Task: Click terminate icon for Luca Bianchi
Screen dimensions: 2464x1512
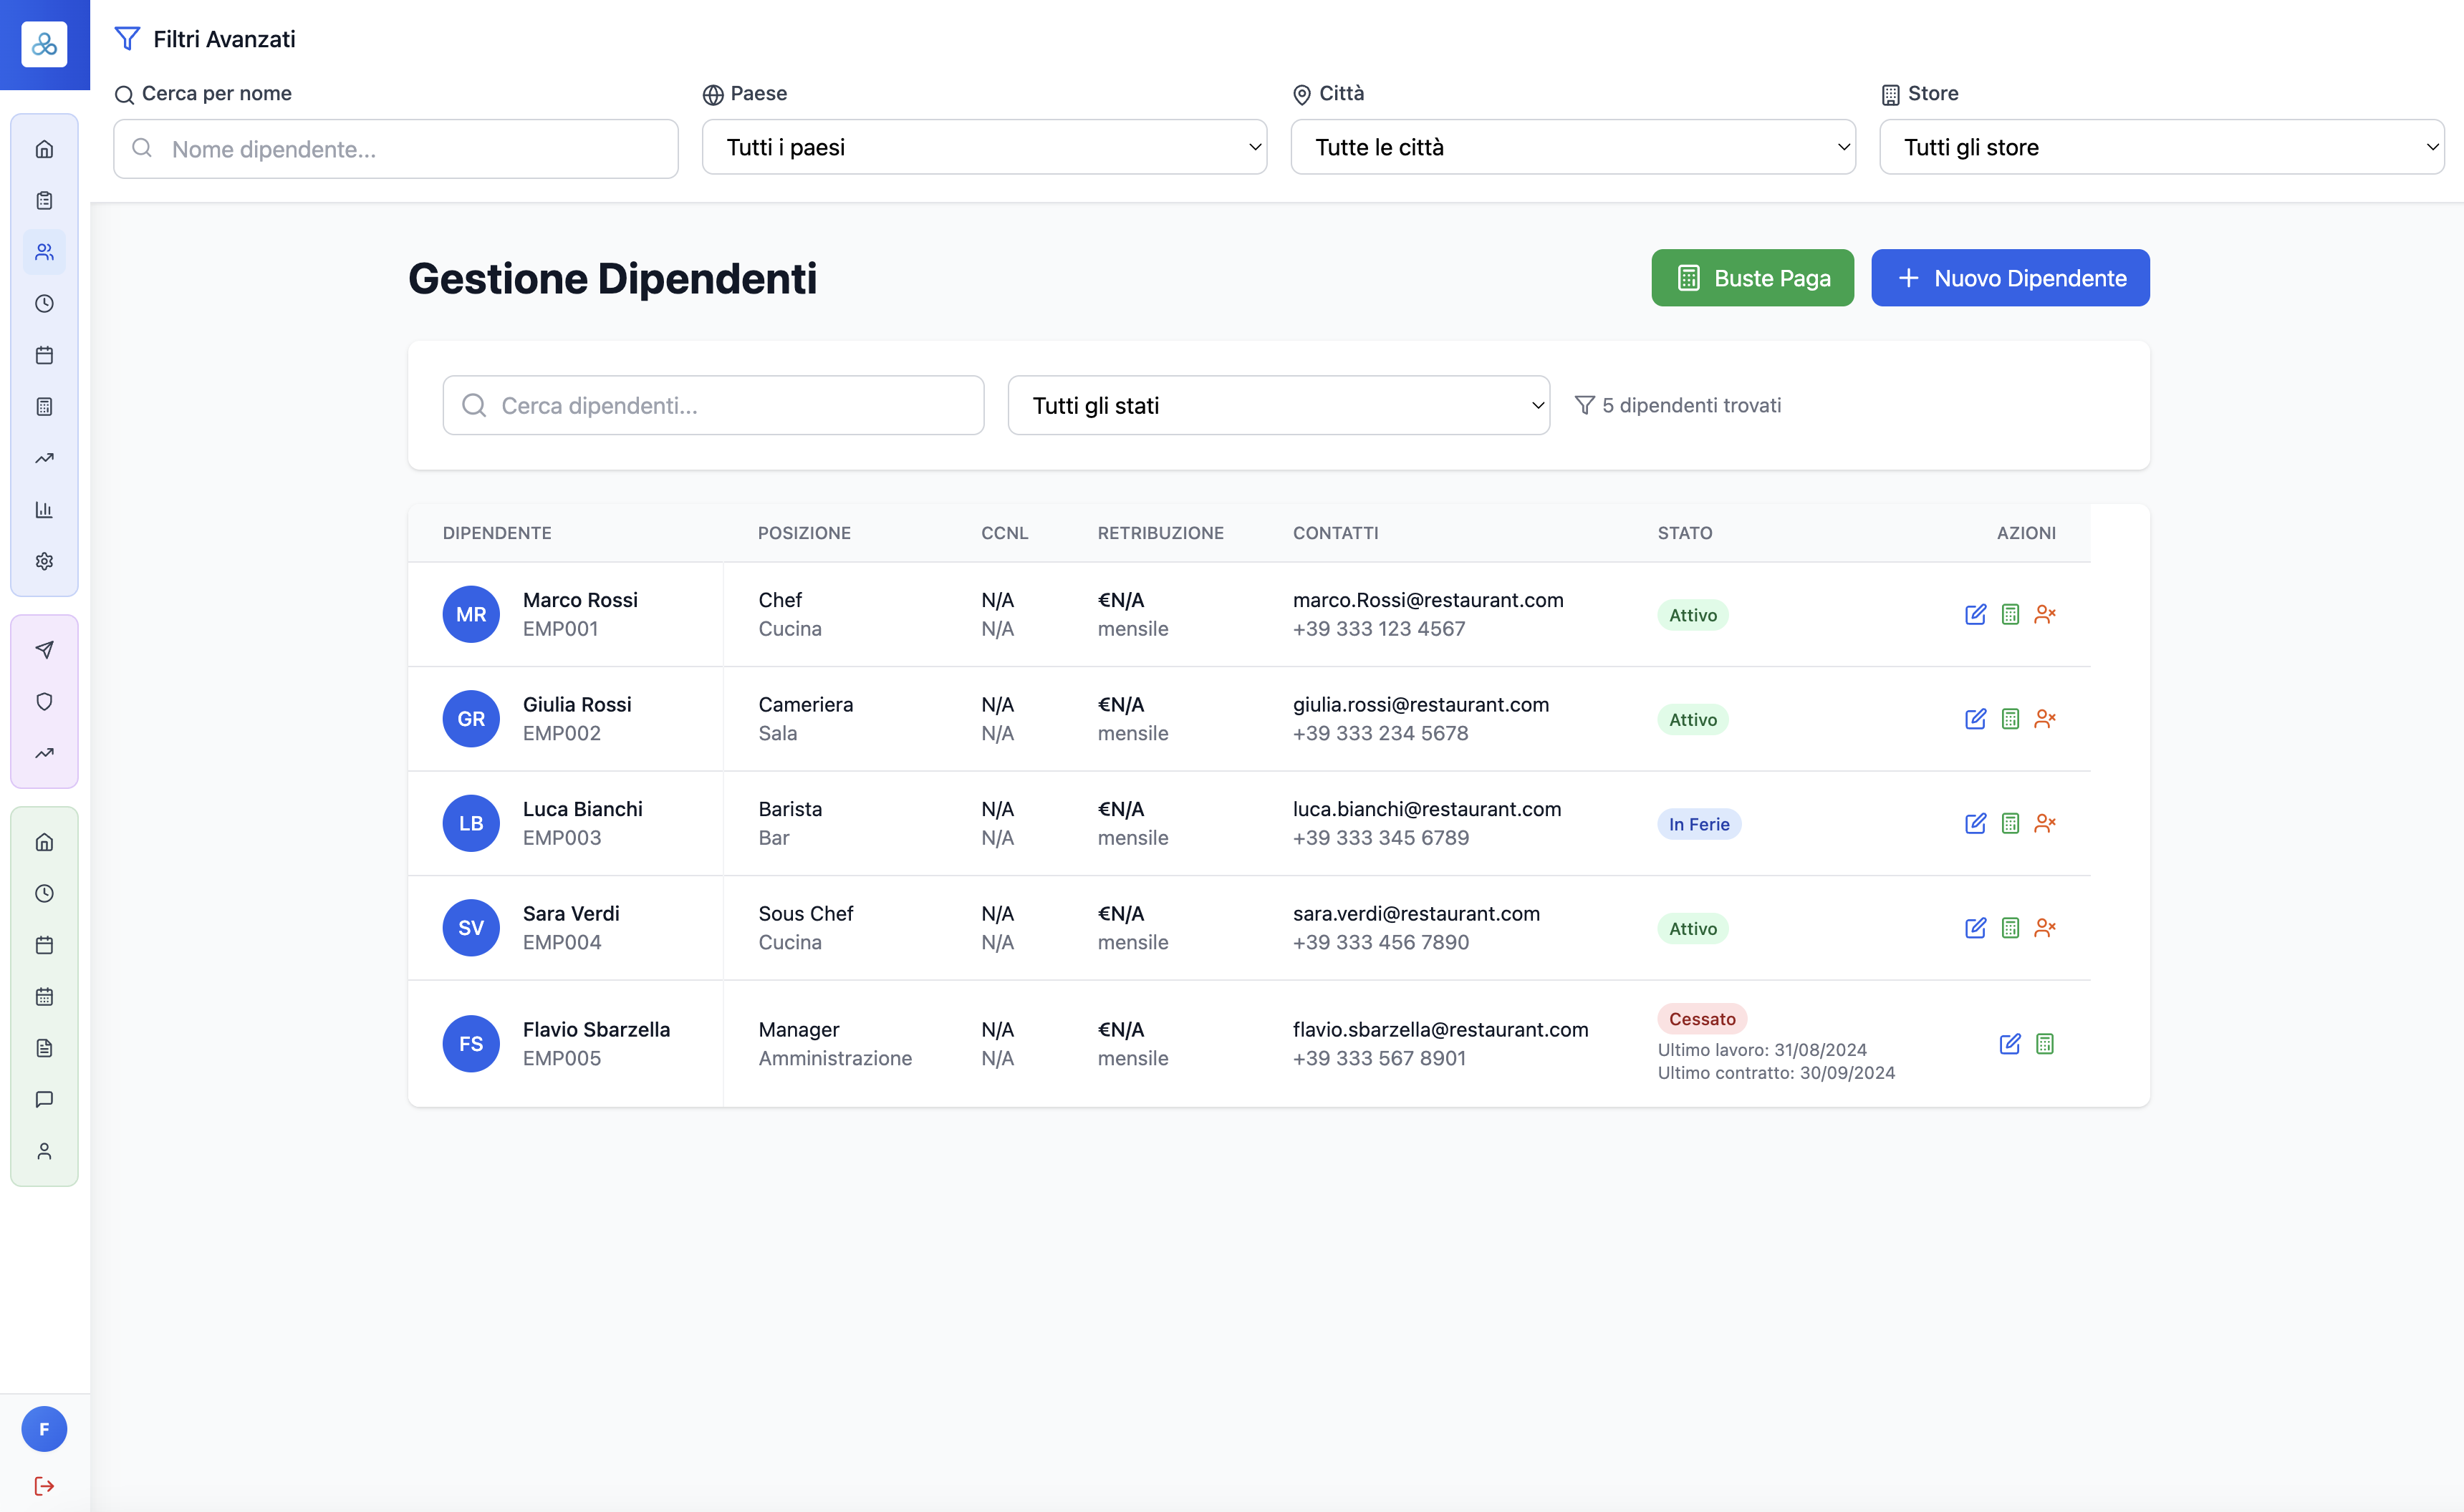Action: click(x=2045, y=823)
